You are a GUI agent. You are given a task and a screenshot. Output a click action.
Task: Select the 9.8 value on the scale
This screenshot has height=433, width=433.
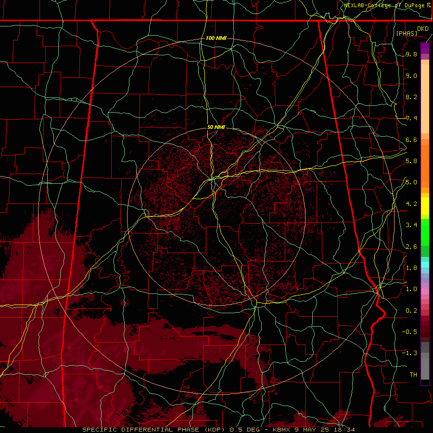[x=411, y=54]
